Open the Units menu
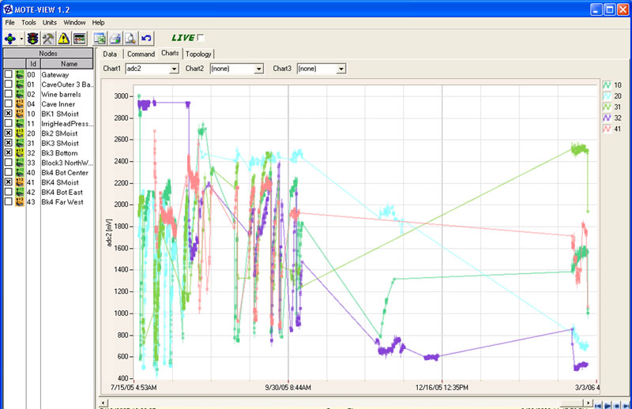Image resolution: width=632 pixels, height=409 pixels. pyautogui.click(x=50, y=23)
